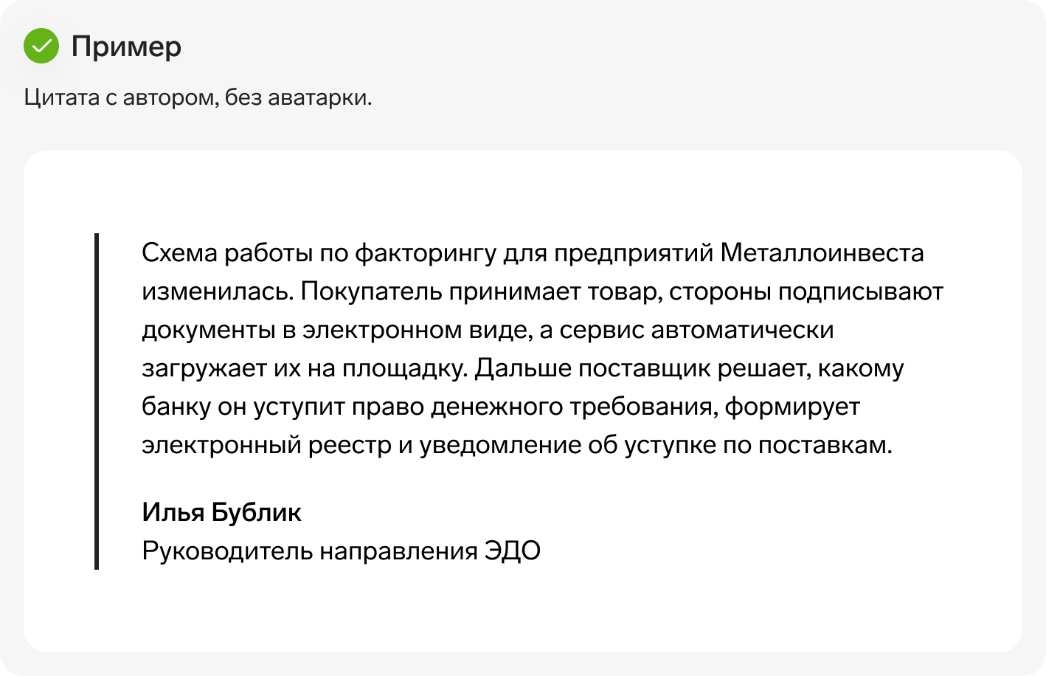Click the vertical black quote bar
The image size is (1046, 676).
click(97, 401)
